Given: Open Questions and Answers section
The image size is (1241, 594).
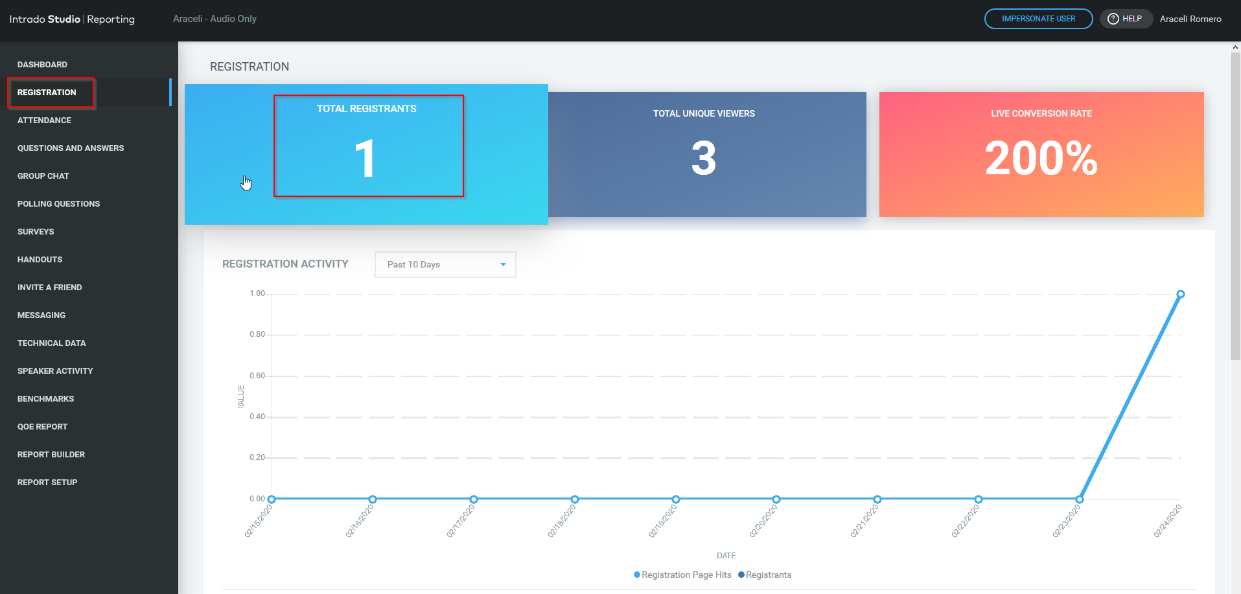Looking at the screenshot, I should tap(71, 148).
